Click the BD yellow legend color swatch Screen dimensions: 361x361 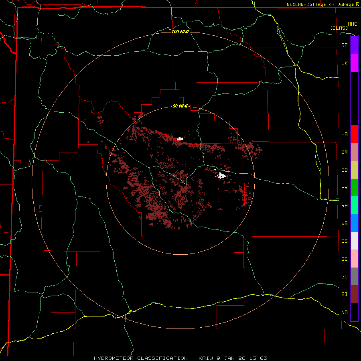pos(354,170)
